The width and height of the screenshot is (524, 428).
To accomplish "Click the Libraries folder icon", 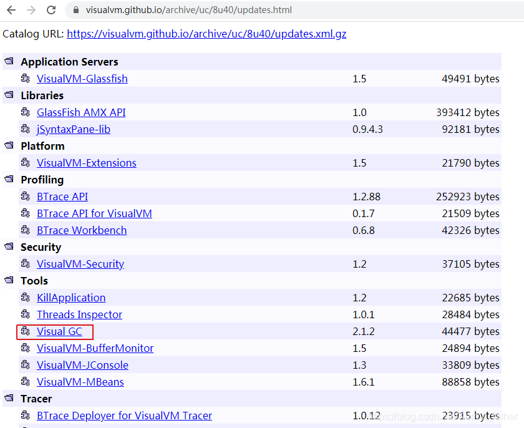I will pos(9,95).
